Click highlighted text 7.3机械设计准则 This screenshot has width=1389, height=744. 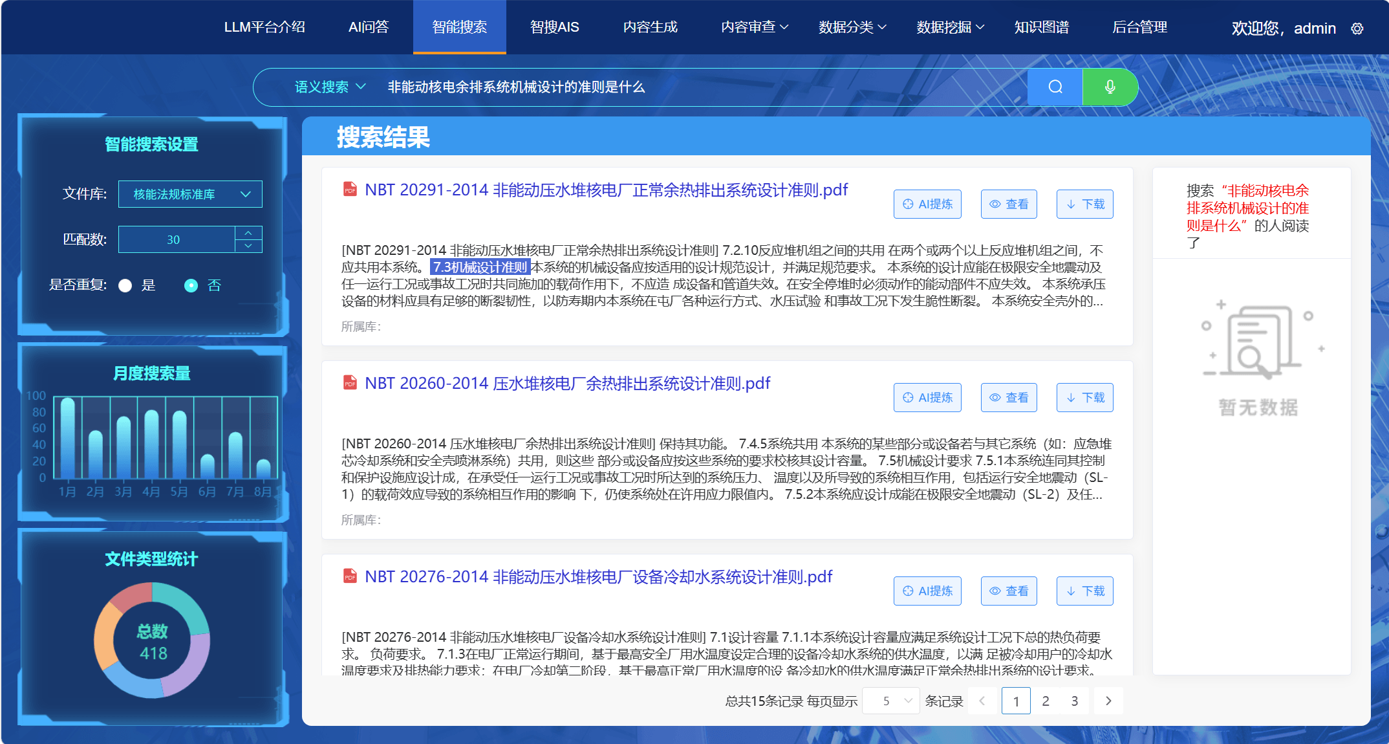[480, 267]
